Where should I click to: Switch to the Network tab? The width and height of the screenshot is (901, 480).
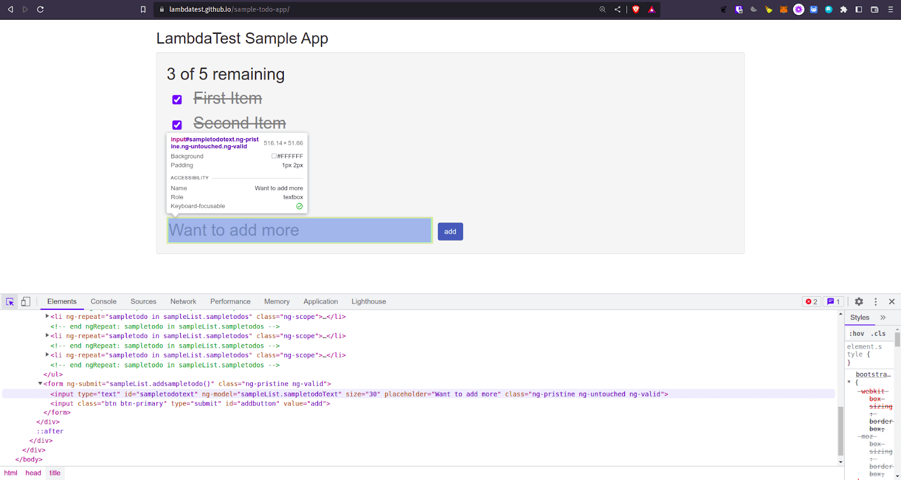click(184, 302)
